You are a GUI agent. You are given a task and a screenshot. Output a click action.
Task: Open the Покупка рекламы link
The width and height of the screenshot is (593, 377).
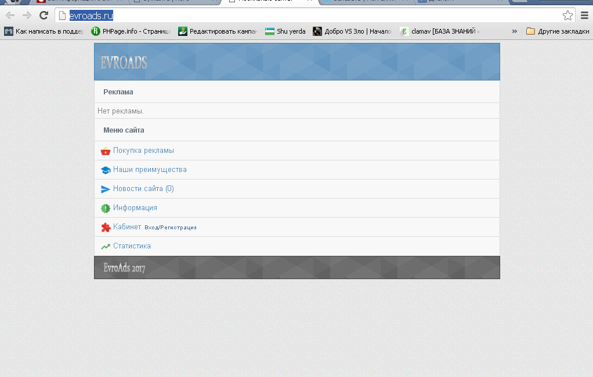point(143,151)
